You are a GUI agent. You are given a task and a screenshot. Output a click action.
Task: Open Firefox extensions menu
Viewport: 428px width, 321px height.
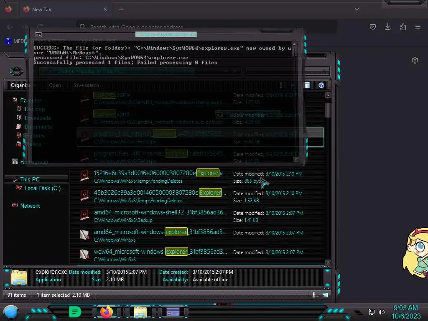click(x=403, y=27)
